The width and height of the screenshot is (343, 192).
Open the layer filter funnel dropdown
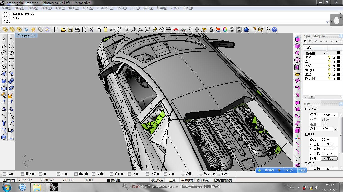coord(337,41)
